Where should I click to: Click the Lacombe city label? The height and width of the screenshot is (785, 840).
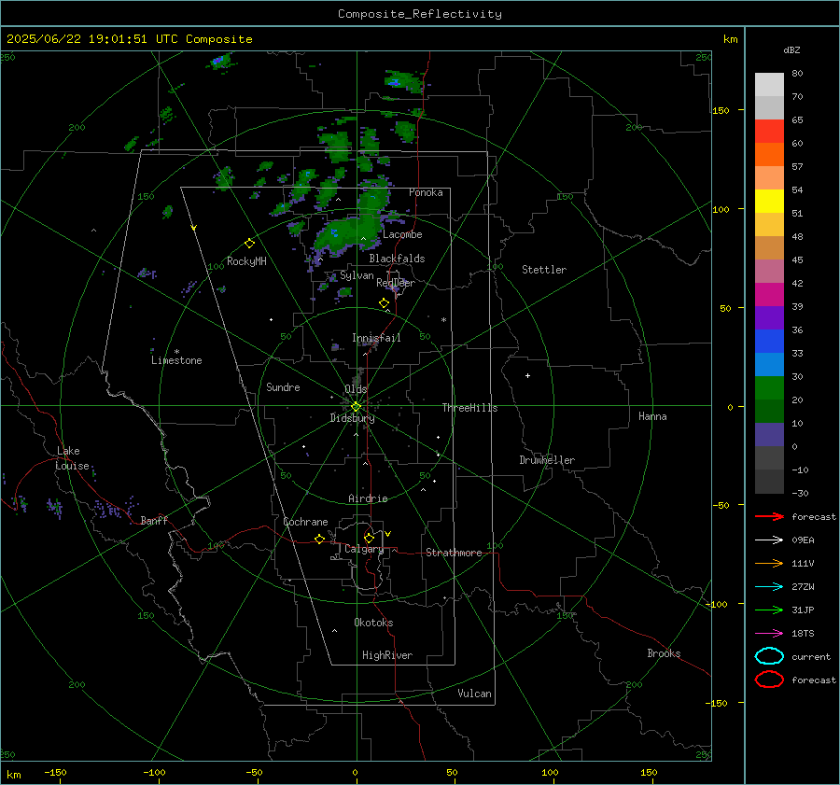[x=402, y=234]
